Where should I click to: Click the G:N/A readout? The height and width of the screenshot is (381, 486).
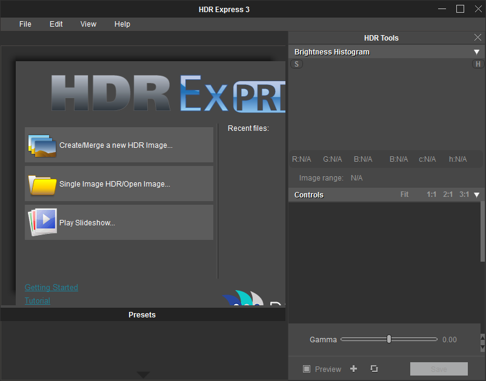[332, 159]
